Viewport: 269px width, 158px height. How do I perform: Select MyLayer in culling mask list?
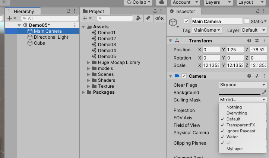pyautogui.click(x=235, y=149)
